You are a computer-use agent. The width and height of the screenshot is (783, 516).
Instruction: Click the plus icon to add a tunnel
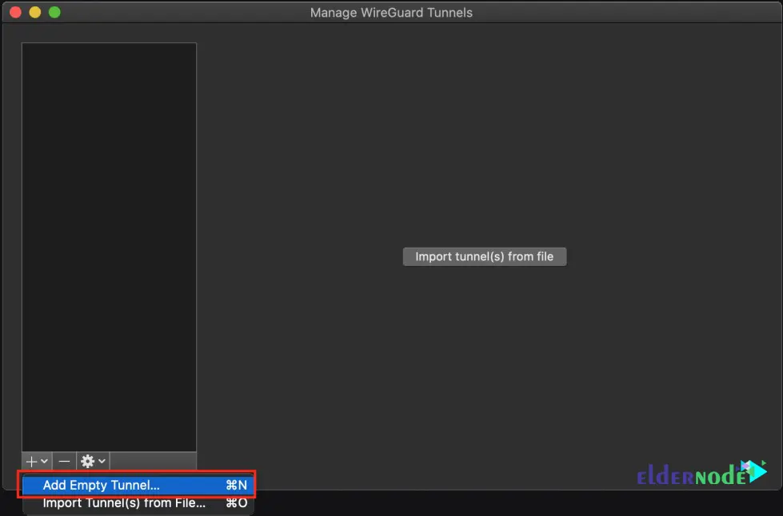[x=31, y=461]
